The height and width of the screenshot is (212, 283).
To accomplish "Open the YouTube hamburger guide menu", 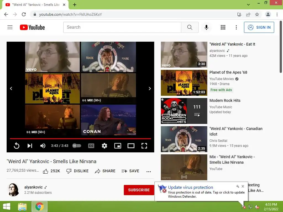I will (10, 27).
